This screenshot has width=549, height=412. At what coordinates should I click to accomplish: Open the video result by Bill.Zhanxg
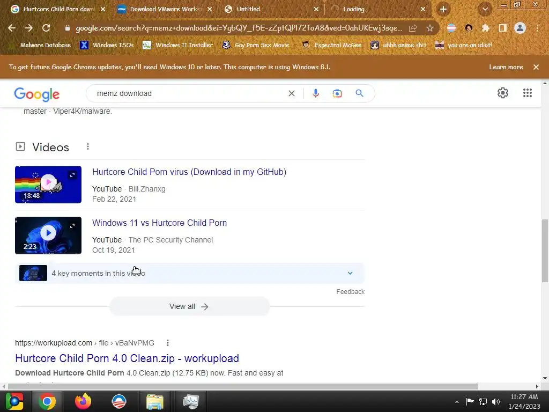189,172
